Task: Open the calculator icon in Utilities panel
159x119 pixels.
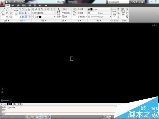Action: [119, 17]
